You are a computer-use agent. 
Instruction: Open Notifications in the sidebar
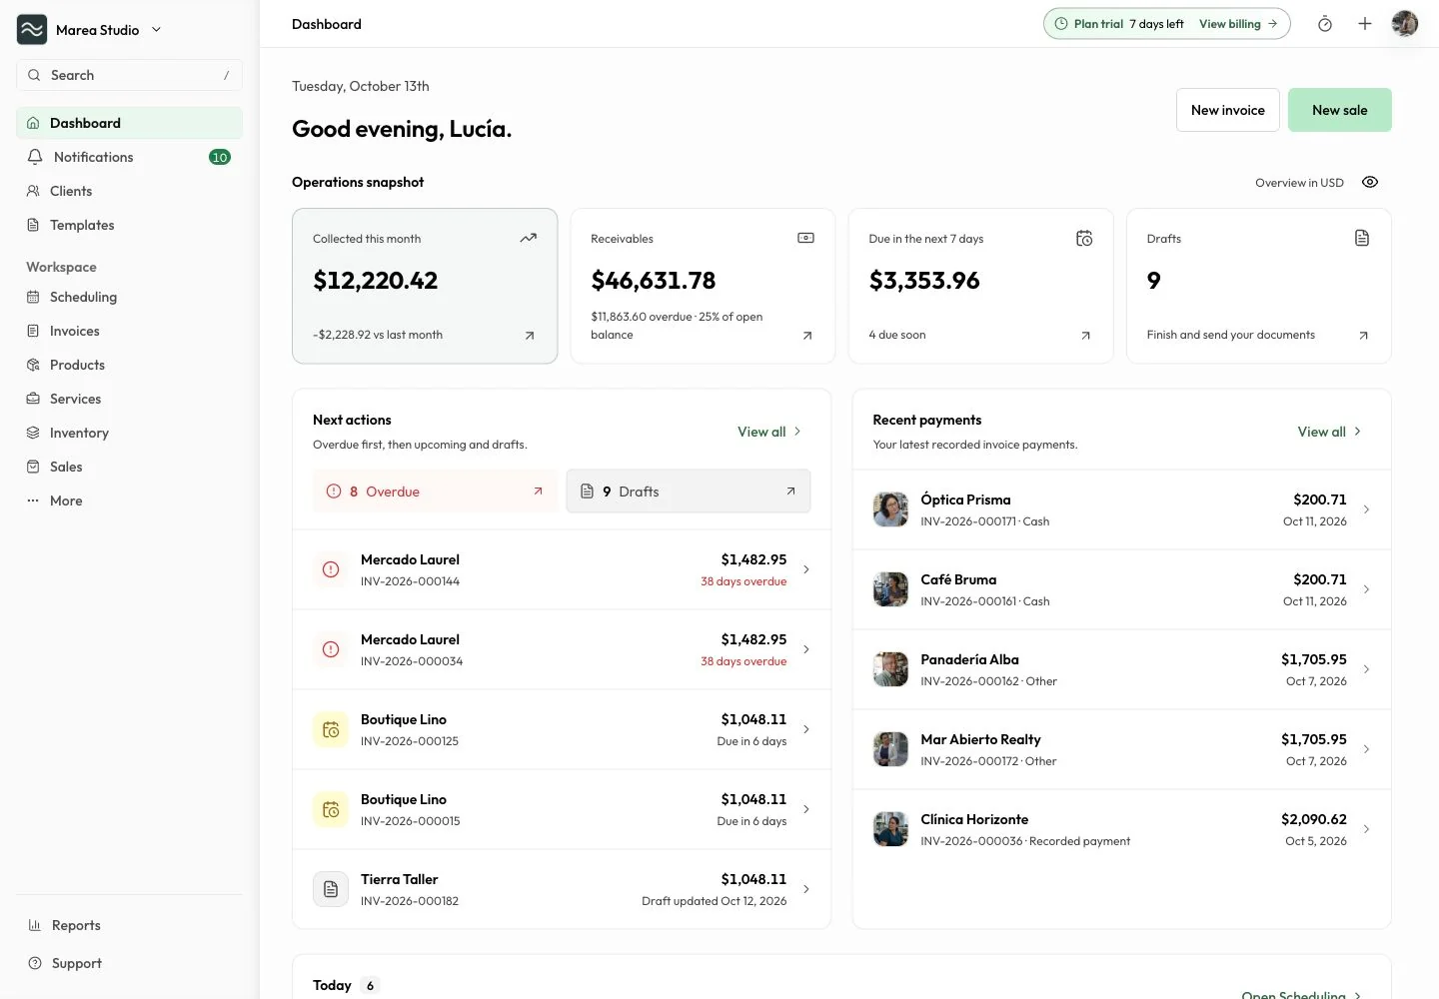(129, 157)
